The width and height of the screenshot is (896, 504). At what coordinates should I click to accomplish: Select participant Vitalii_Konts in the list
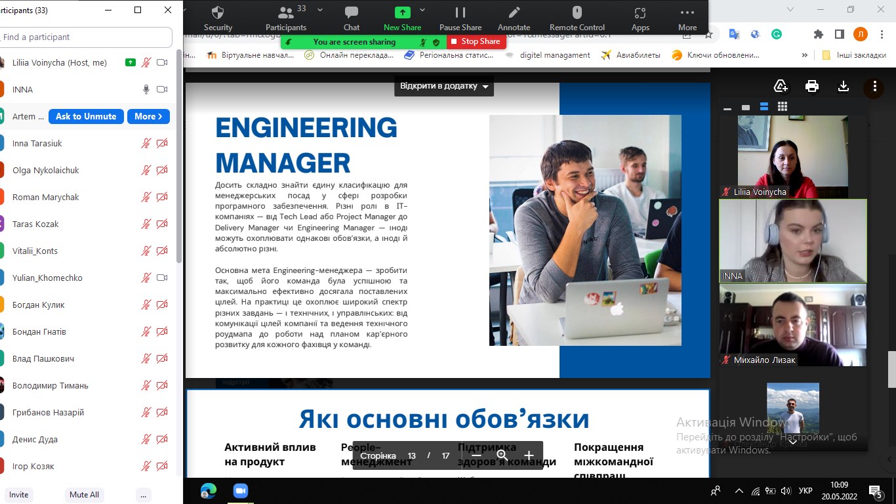[x=88, y=251]
